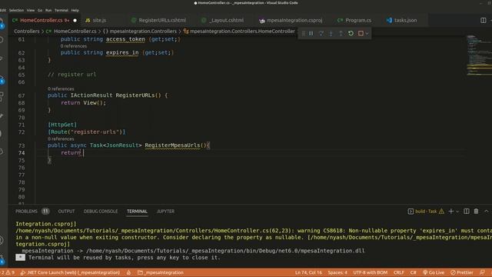Screen dimensions: 492x277
Task: Split the terminal panel
Action: click(467, 212)
